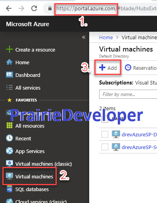Click the green plus Create resource icon

10,49
